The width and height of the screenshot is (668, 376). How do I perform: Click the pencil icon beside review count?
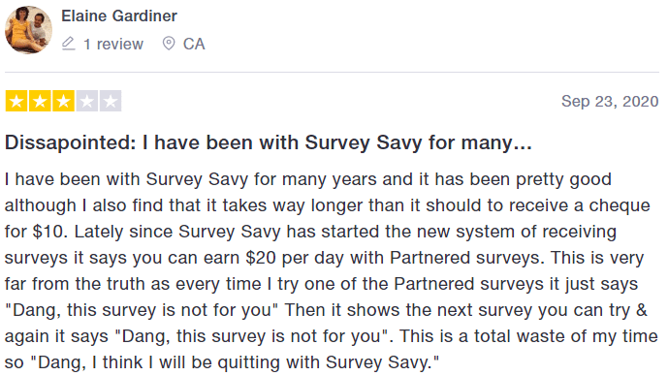tap(68, 44)
